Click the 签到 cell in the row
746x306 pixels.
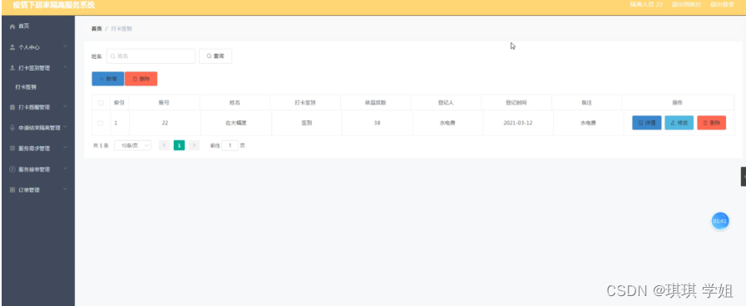pos(306,124)
